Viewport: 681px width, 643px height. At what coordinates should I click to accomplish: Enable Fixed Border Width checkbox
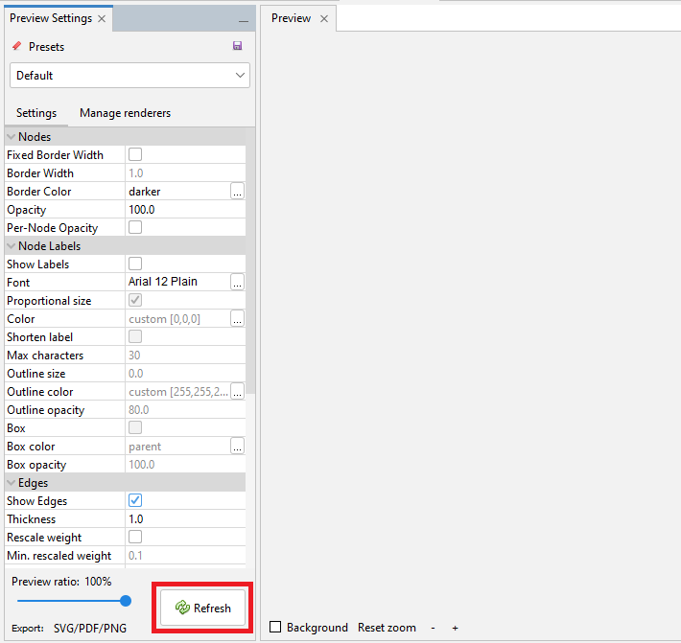click(x=135, y=154)
